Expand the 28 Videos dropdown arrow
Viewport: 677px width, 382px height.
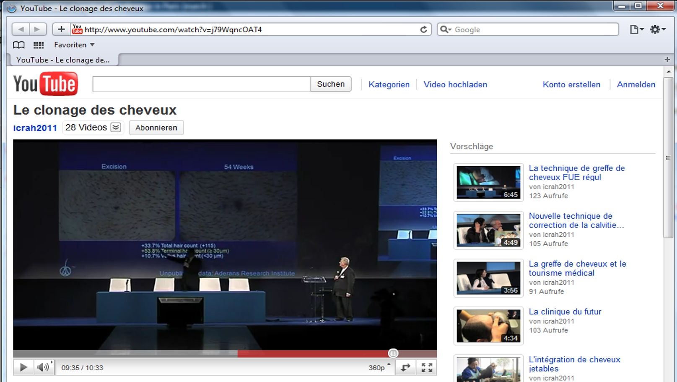116,128
